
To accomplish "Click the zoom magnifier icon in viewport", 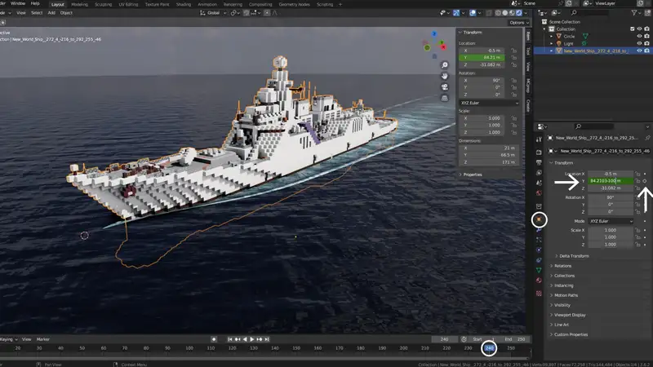I will (x=444, y=64).
